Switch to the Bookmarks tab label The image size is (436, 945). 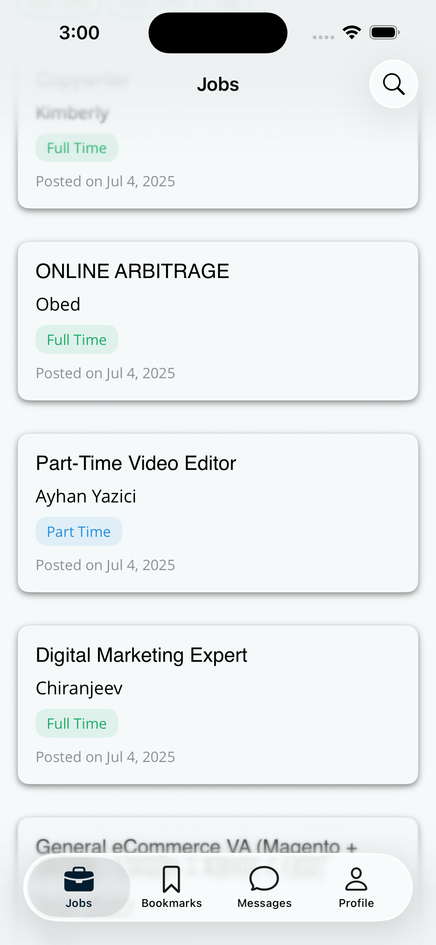click(x=172, y=903)
